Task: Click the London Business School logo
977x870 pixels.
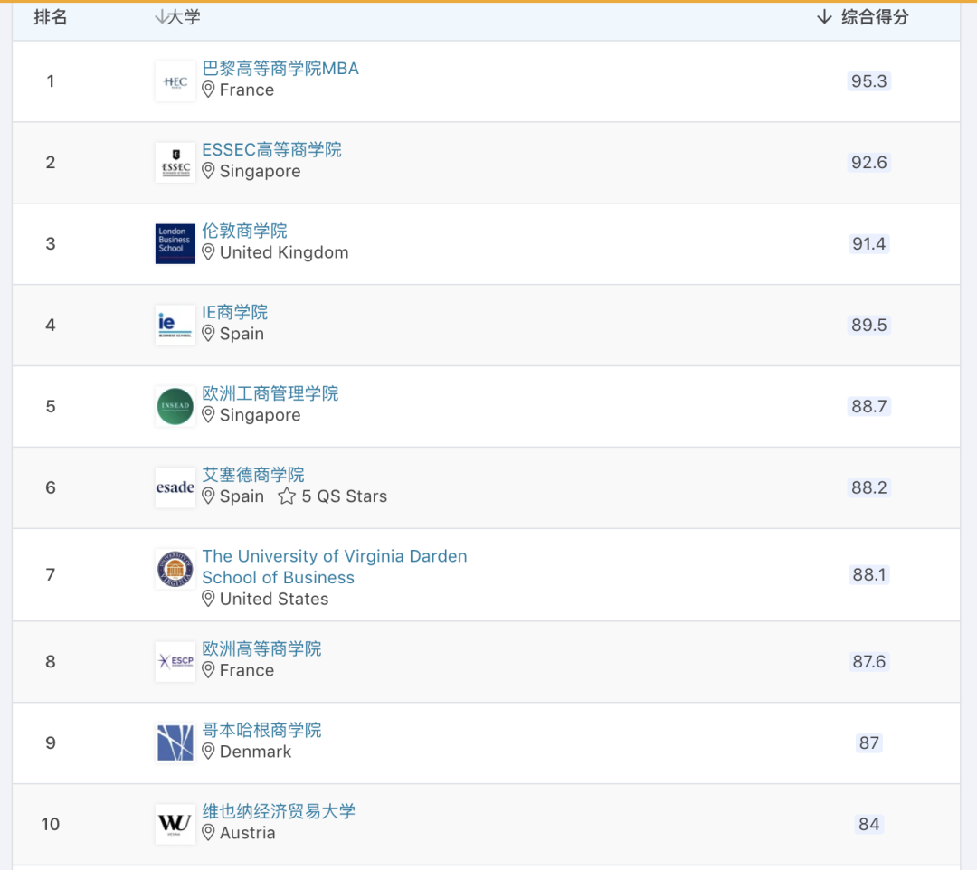Action: click(175, 244)
